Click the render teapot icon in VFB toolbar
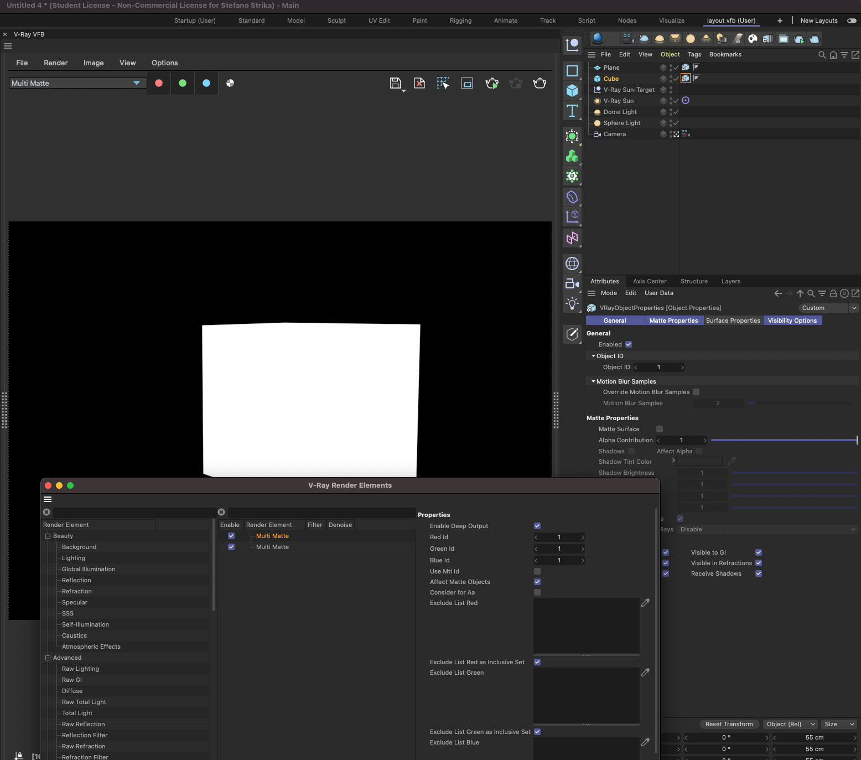Image resolution: width=861 pixels, height=760 pixels. click(x=540, y=84)
